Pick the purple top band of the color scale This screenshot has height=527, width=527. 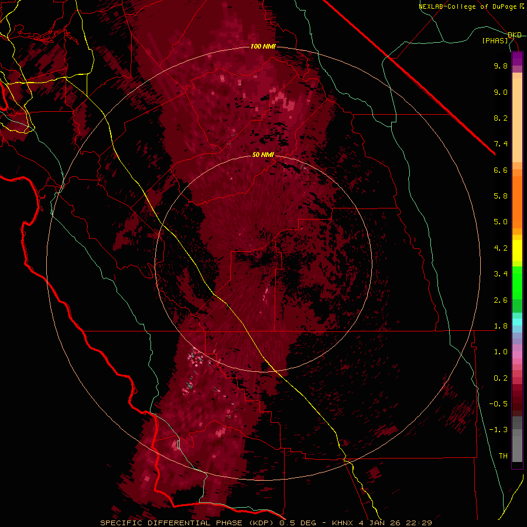pos(517,59)
